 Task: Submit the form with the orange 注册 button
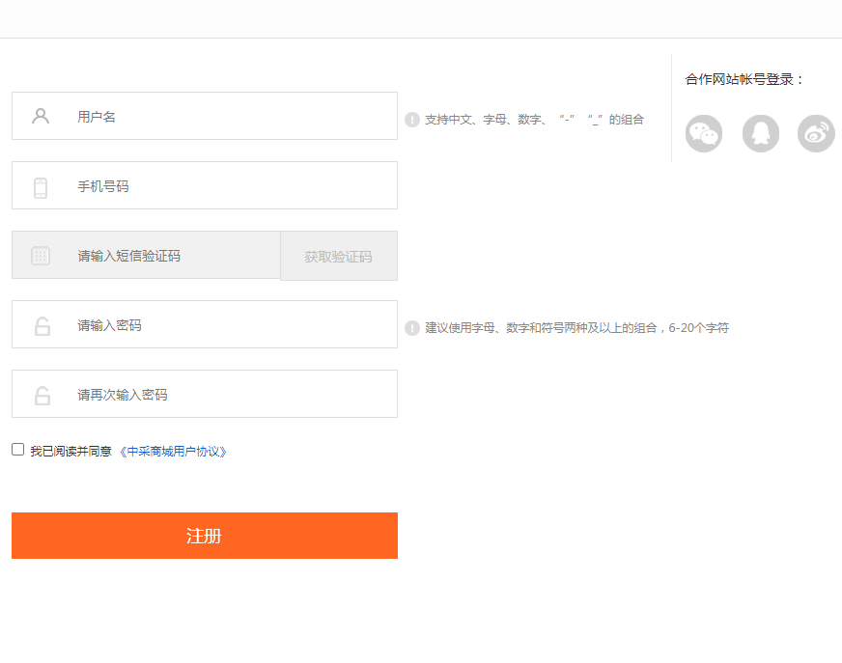[x=205, y=536]
